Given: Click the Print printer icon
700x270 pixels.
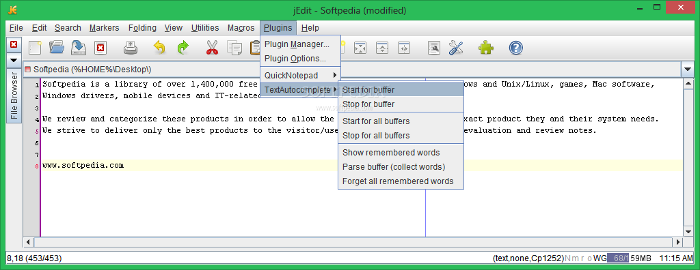Looking at the screenshot, I should (x=131, y=48).
